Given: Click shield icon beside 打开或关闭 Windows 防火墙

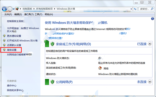Looking at the screenshot, I should point(4,41).
